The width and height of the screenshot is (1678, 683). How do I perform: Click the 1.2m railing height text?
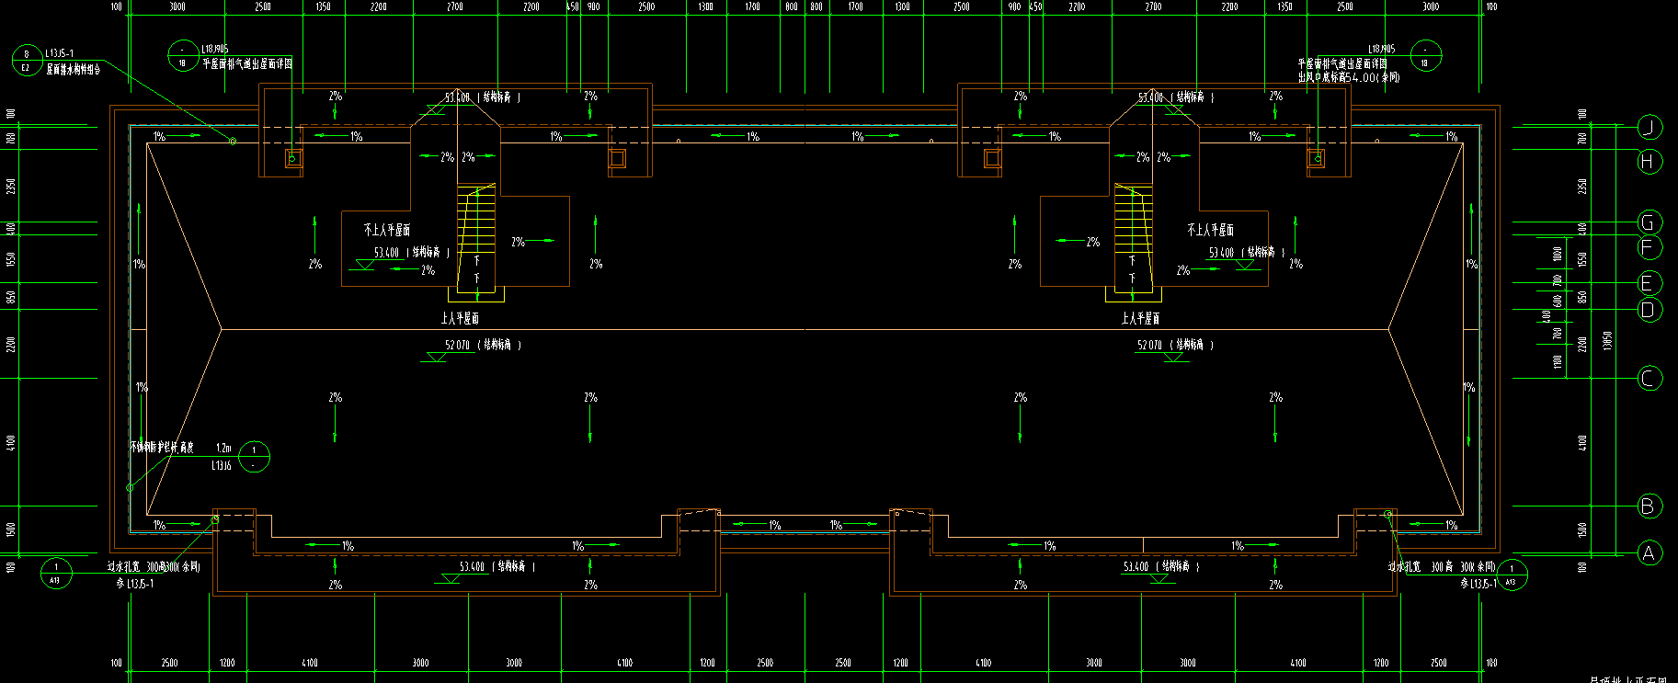point(223,448)
